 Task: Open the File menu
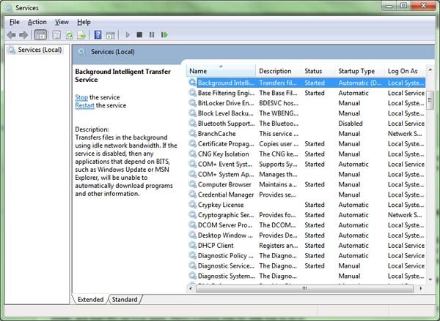tap(15, 22)
